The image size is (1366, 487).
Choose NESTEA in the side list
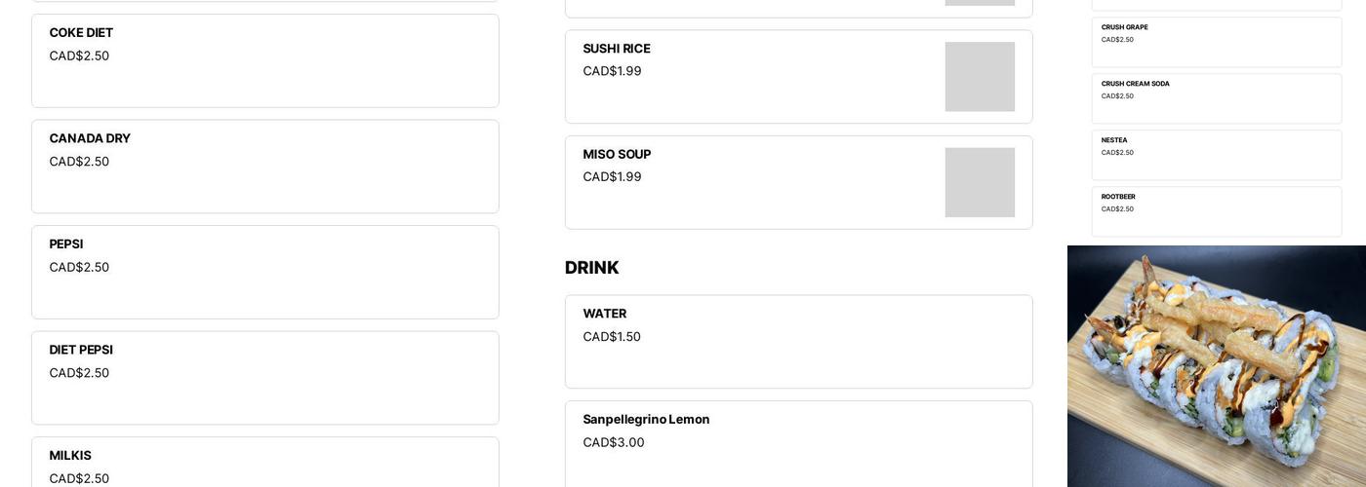[1216, 155]
